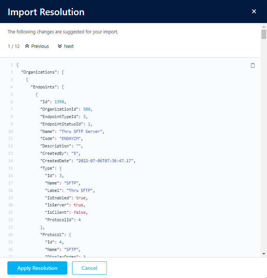Click the Import Resolution title text

[x=46, y=12]
